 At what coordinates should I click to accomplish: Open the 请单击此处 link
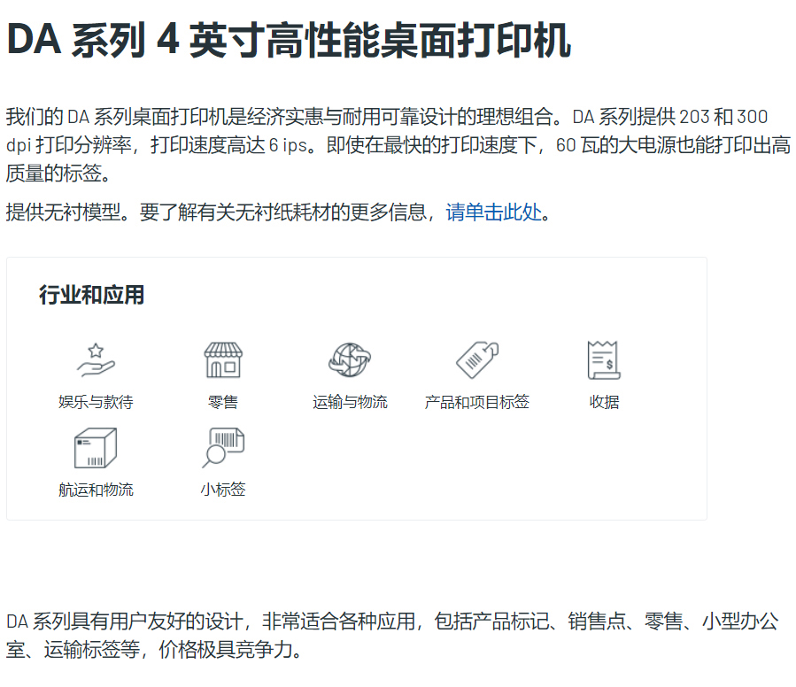click(x=493, y=212)
